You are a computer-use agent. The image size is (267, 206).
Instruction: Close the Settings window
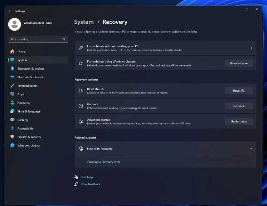[x=257, y=9]
